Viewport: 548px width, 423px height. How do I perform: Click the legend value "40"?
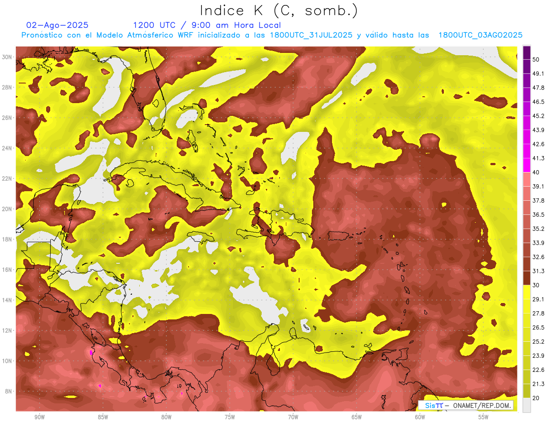coord(537,172)
